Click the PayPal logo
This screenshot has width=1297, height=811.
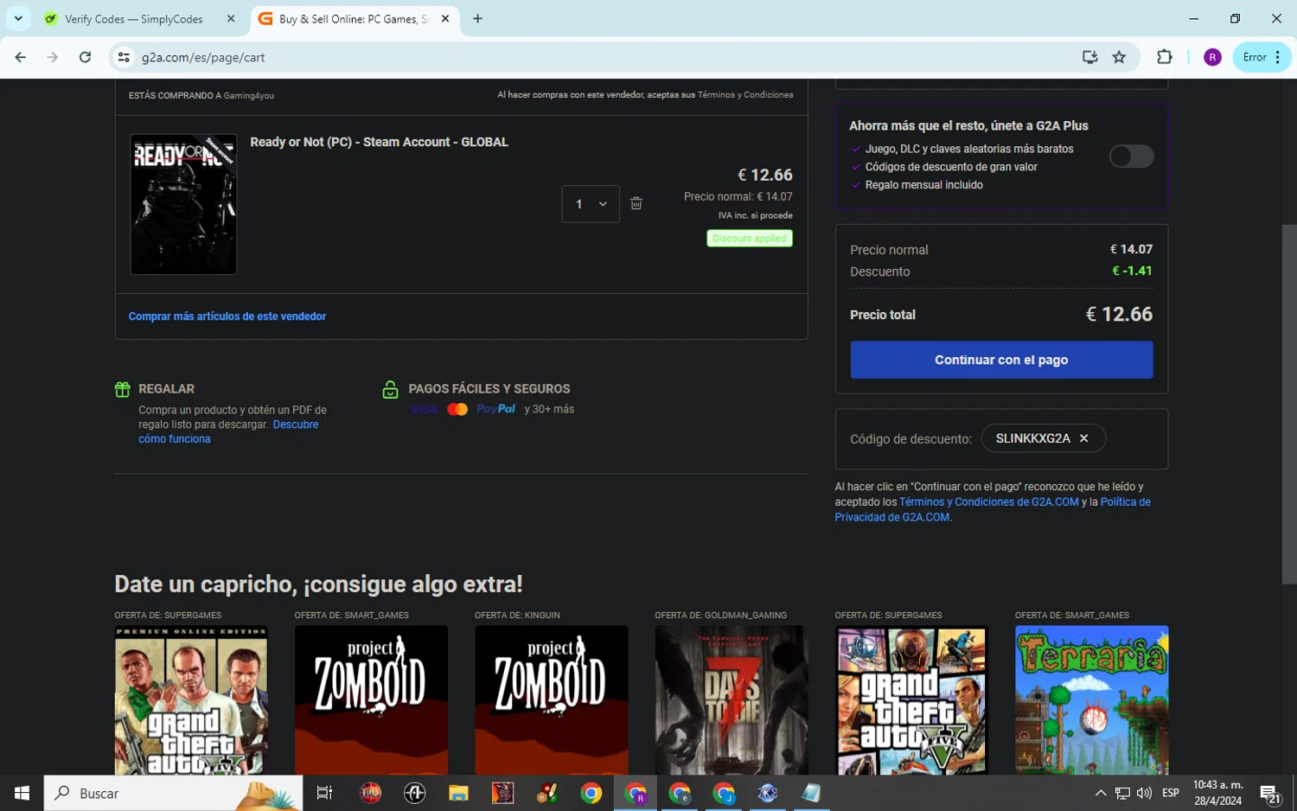pos(495,409)
